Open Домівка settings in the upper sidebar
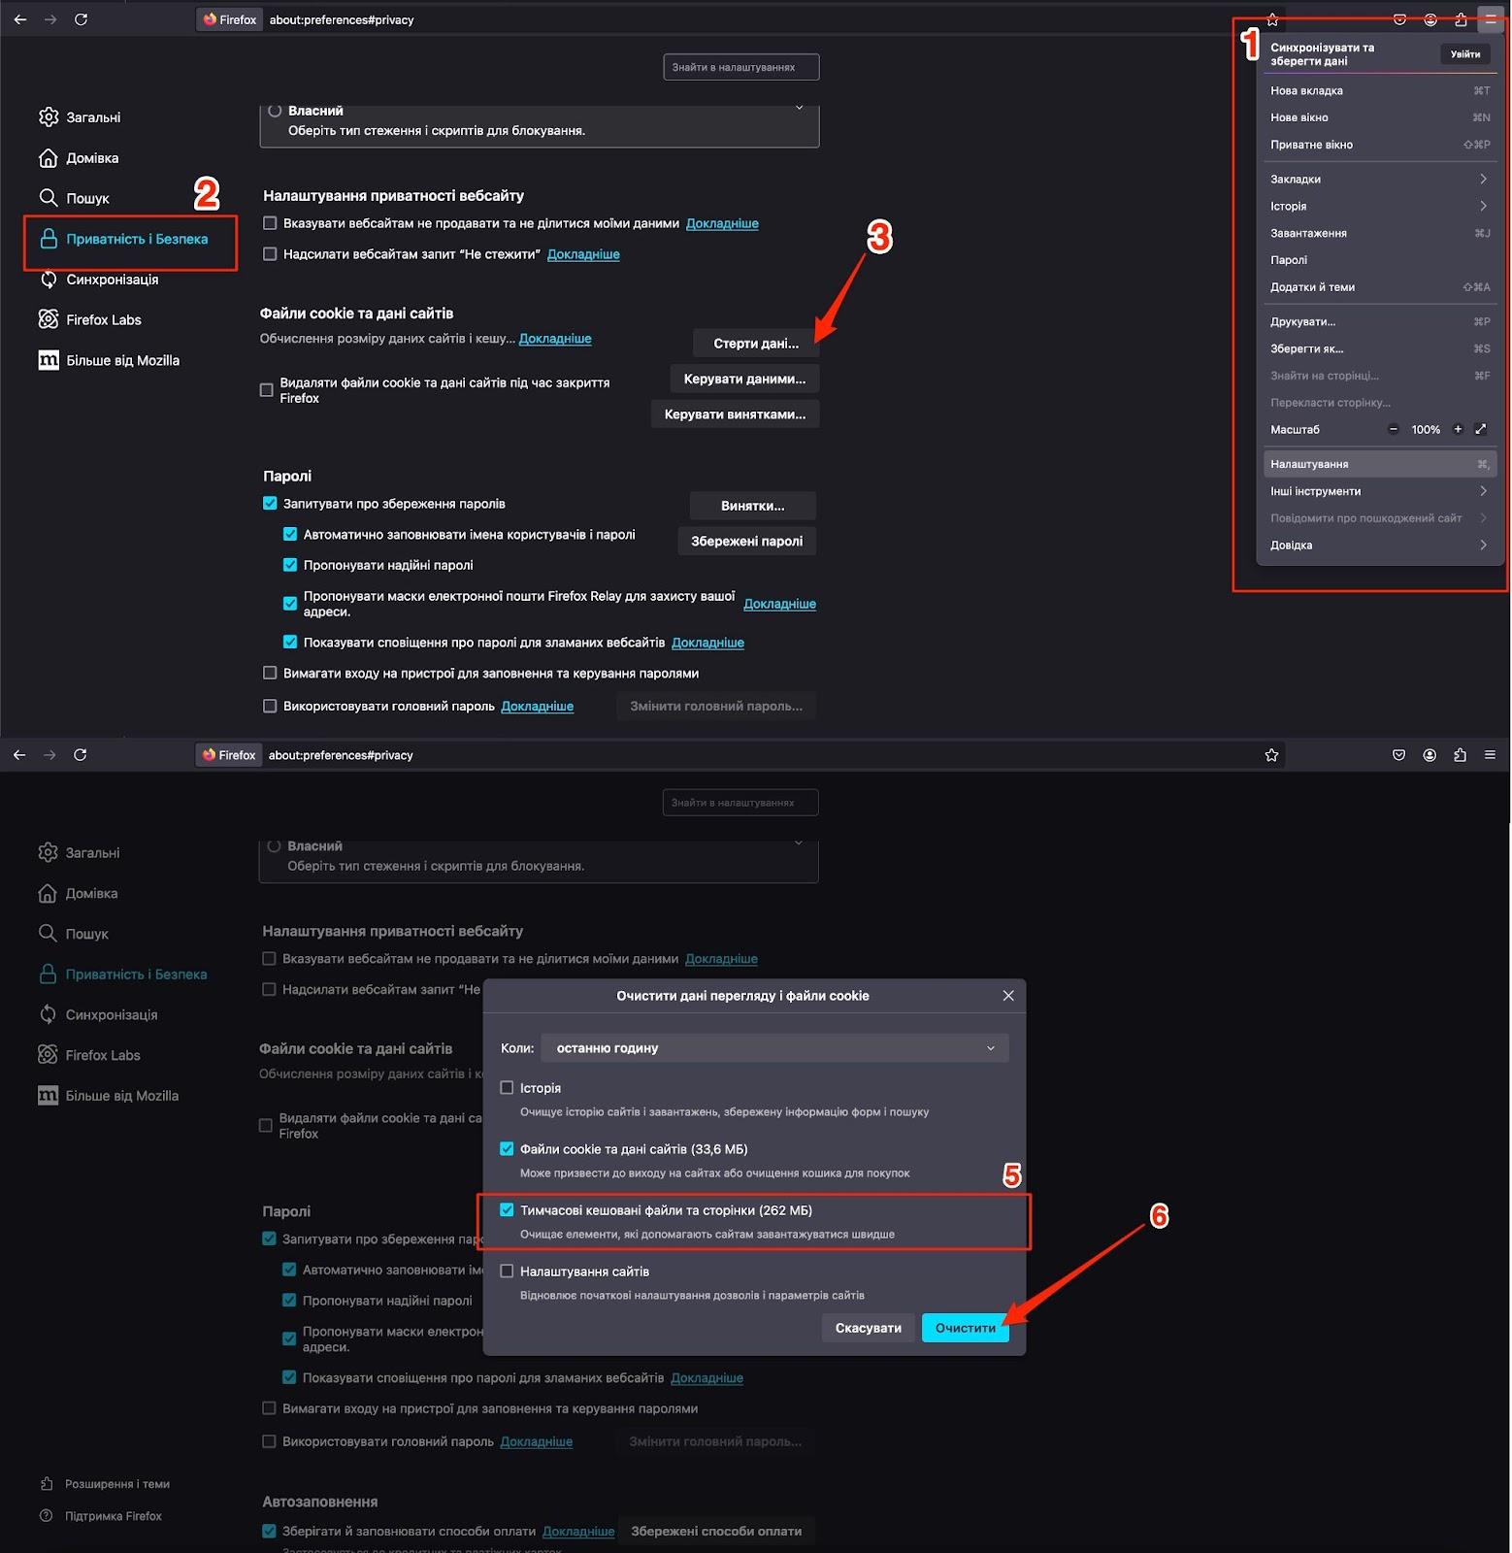Screen dimensions: 1512x1553 (79, 158)
